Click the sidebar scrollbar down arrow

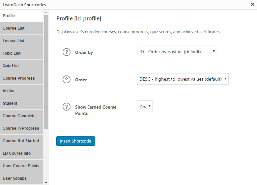pyautogui.click(x=46, y=182)
